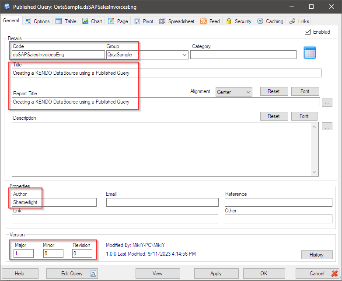Click the Category input field
The height and width of the screenshot is (281, 342).
(243, 55)
